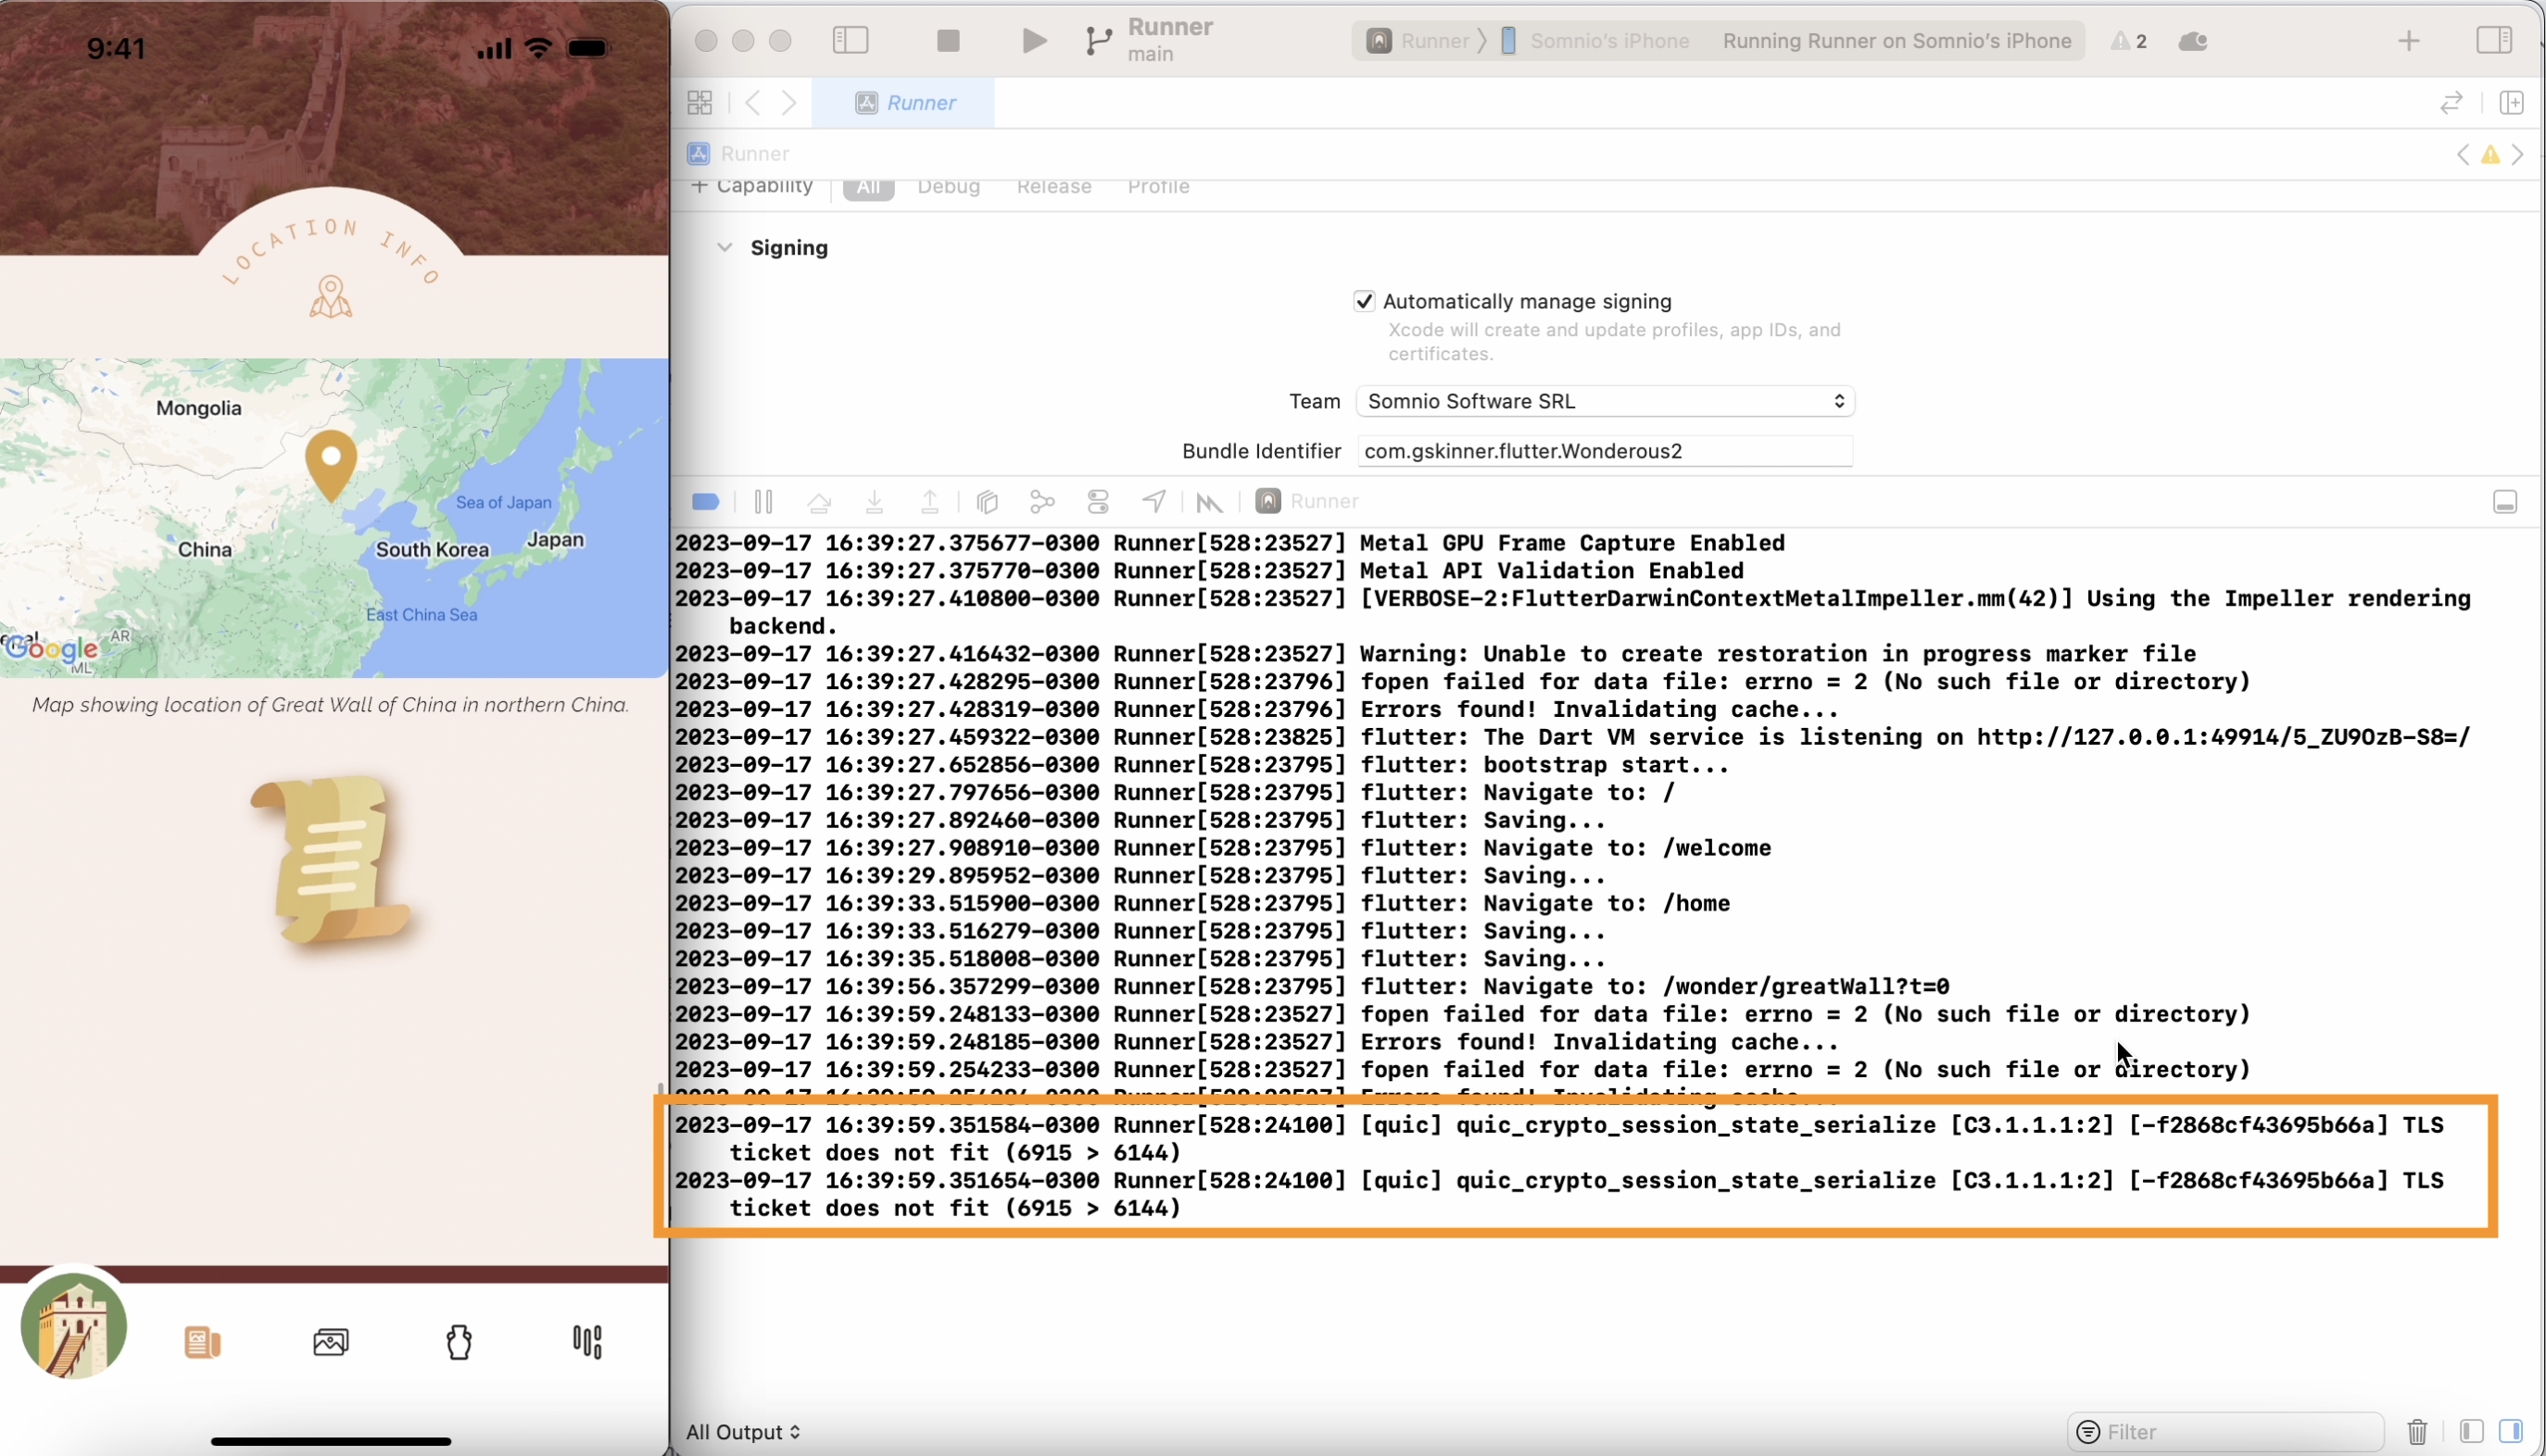This screenshot has width=2546, height=1456.
Task: Click Simulate Location arrow icon
Action: (1154, 502)
